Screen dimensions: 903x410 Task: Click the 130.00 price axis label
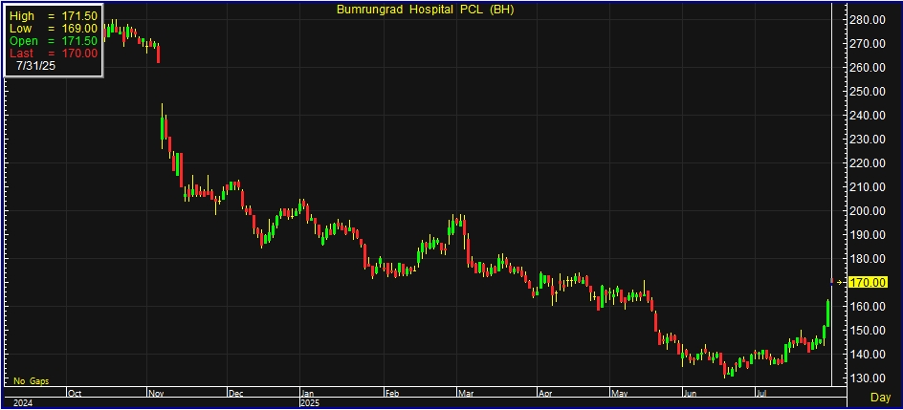coord(868,378)
